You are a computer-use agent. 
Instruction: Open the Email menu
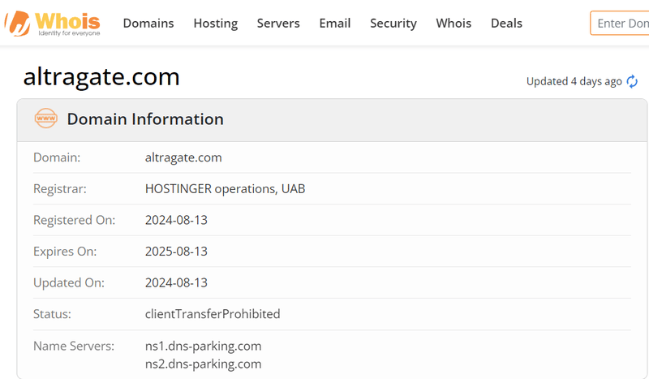(x=335, y=24)
